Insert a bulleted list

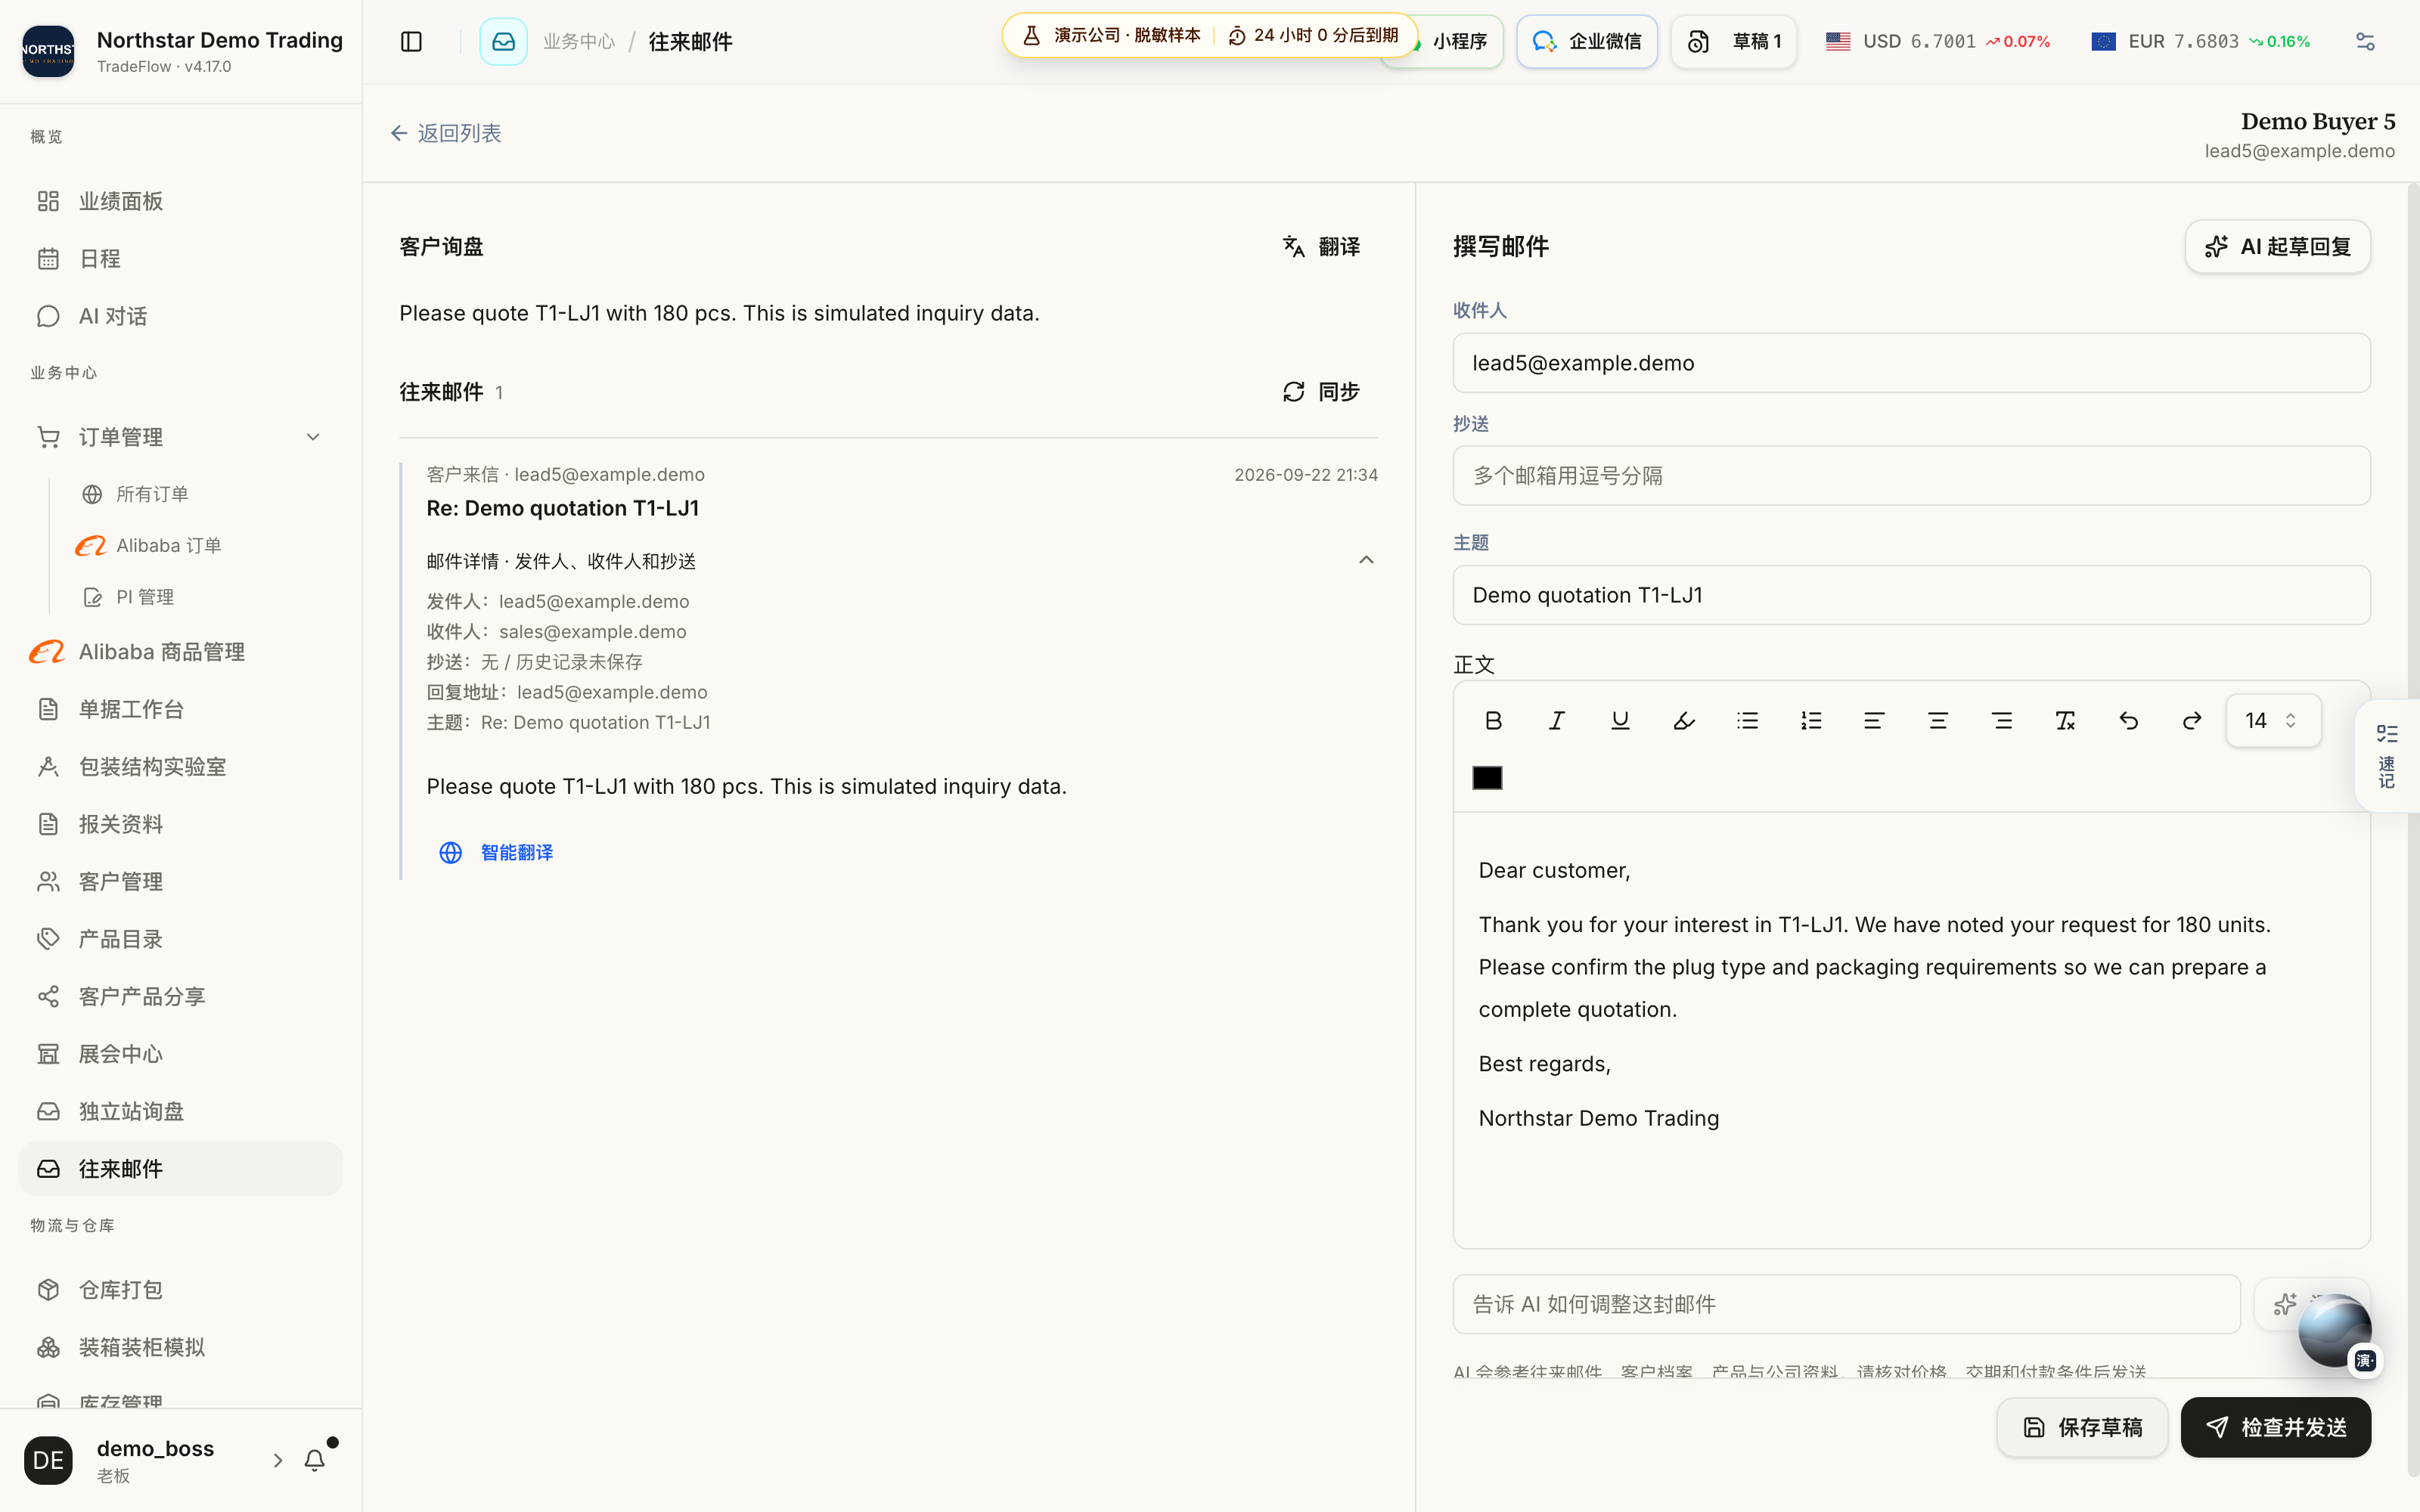pyautogui.click(x=1747, y=721)
